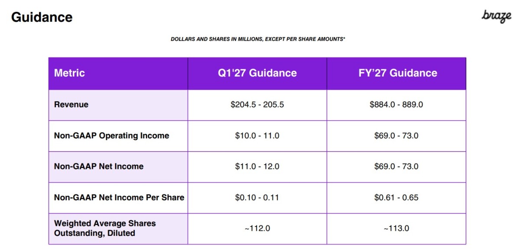Select Weighted Average Shares Outstanding label
The width and height of the screenshot is (520, 252).
pos(105,228)
